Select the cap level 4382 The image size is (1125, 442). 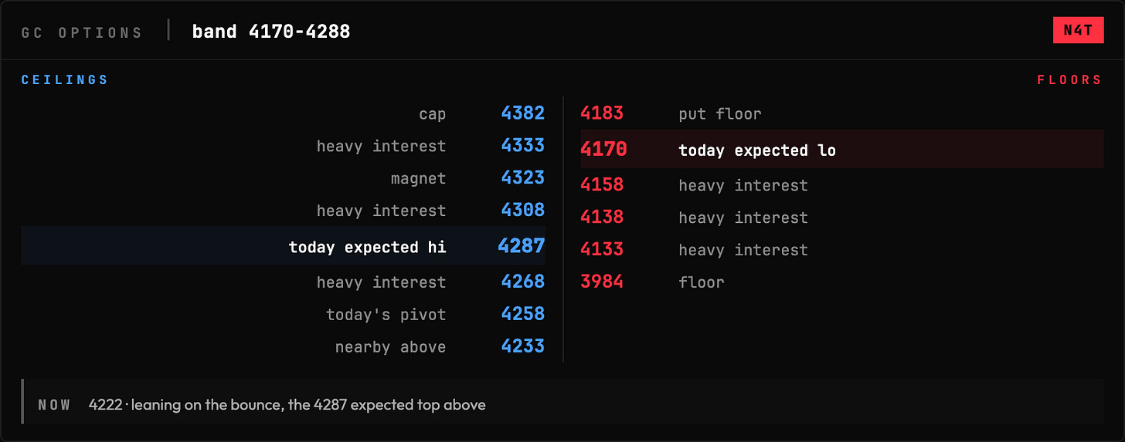pos(284,113)
